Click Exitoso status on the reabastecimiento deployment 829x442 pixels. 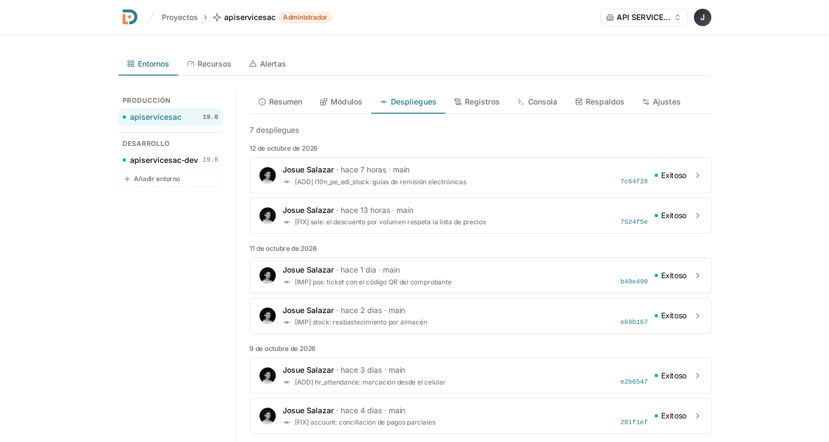(x=670, y=316)
